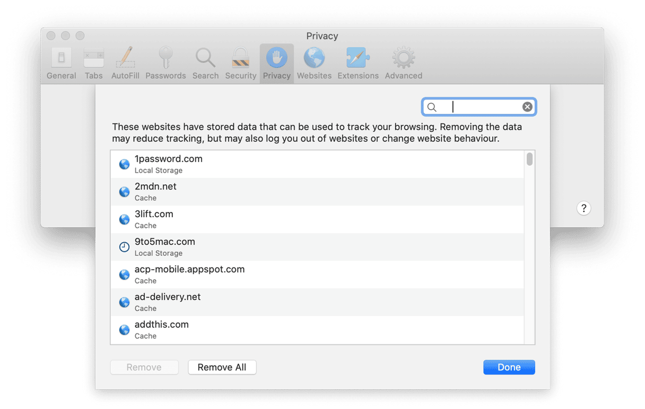Screen dimensions: 645x409
Task: Open the Websites globe preferences
Action: (x=314, y=63)
